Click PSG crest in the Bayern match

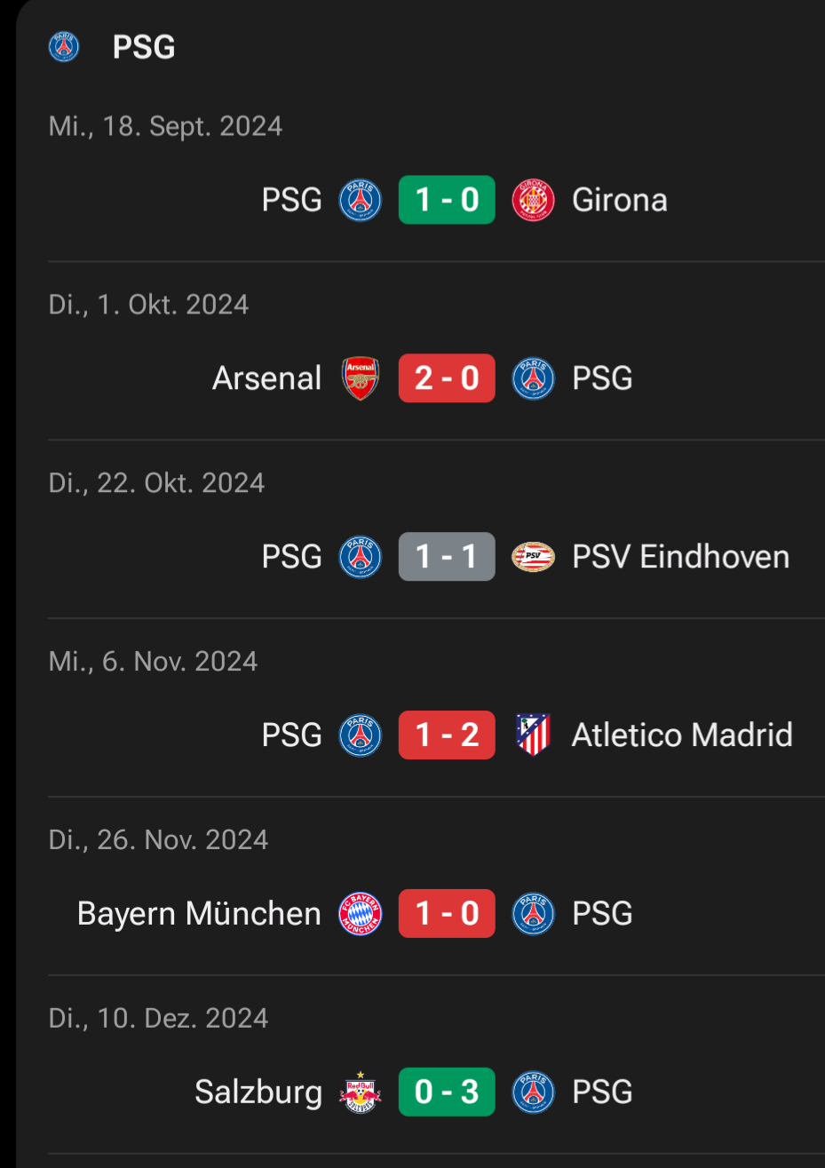point(534,914)
